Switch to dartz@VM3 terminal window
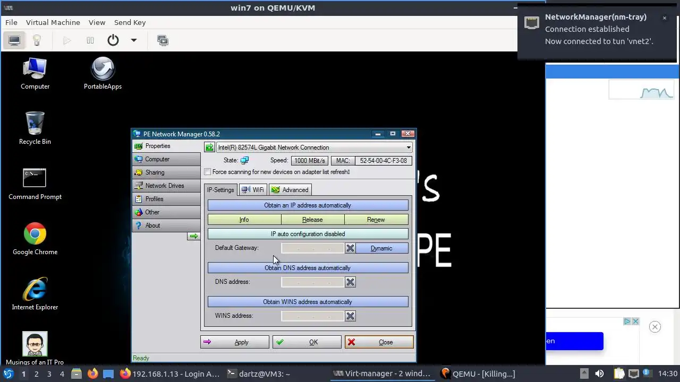 259,374
